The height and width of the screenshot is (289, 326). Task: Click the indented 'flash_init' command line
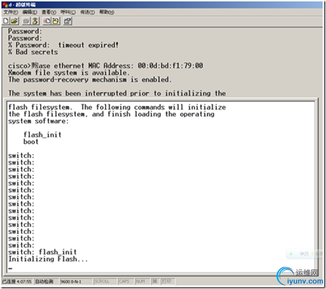pyautogui.click(x=42, y=135)
